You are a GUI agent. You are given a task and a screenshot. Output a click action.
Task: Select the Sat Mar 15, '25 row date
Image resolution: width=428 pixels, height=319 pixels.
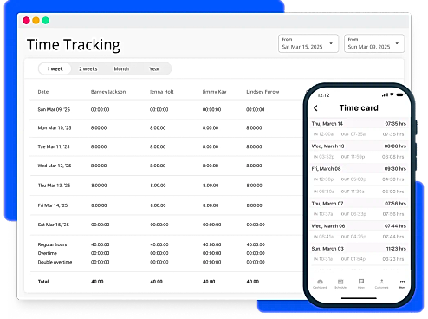pyautogui.click(x=54, y=225)
